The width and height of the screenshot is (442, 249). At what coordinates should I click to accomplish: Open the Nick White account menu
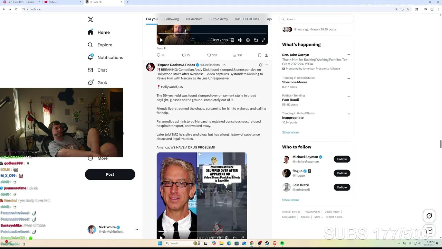(x=113, y=229)
